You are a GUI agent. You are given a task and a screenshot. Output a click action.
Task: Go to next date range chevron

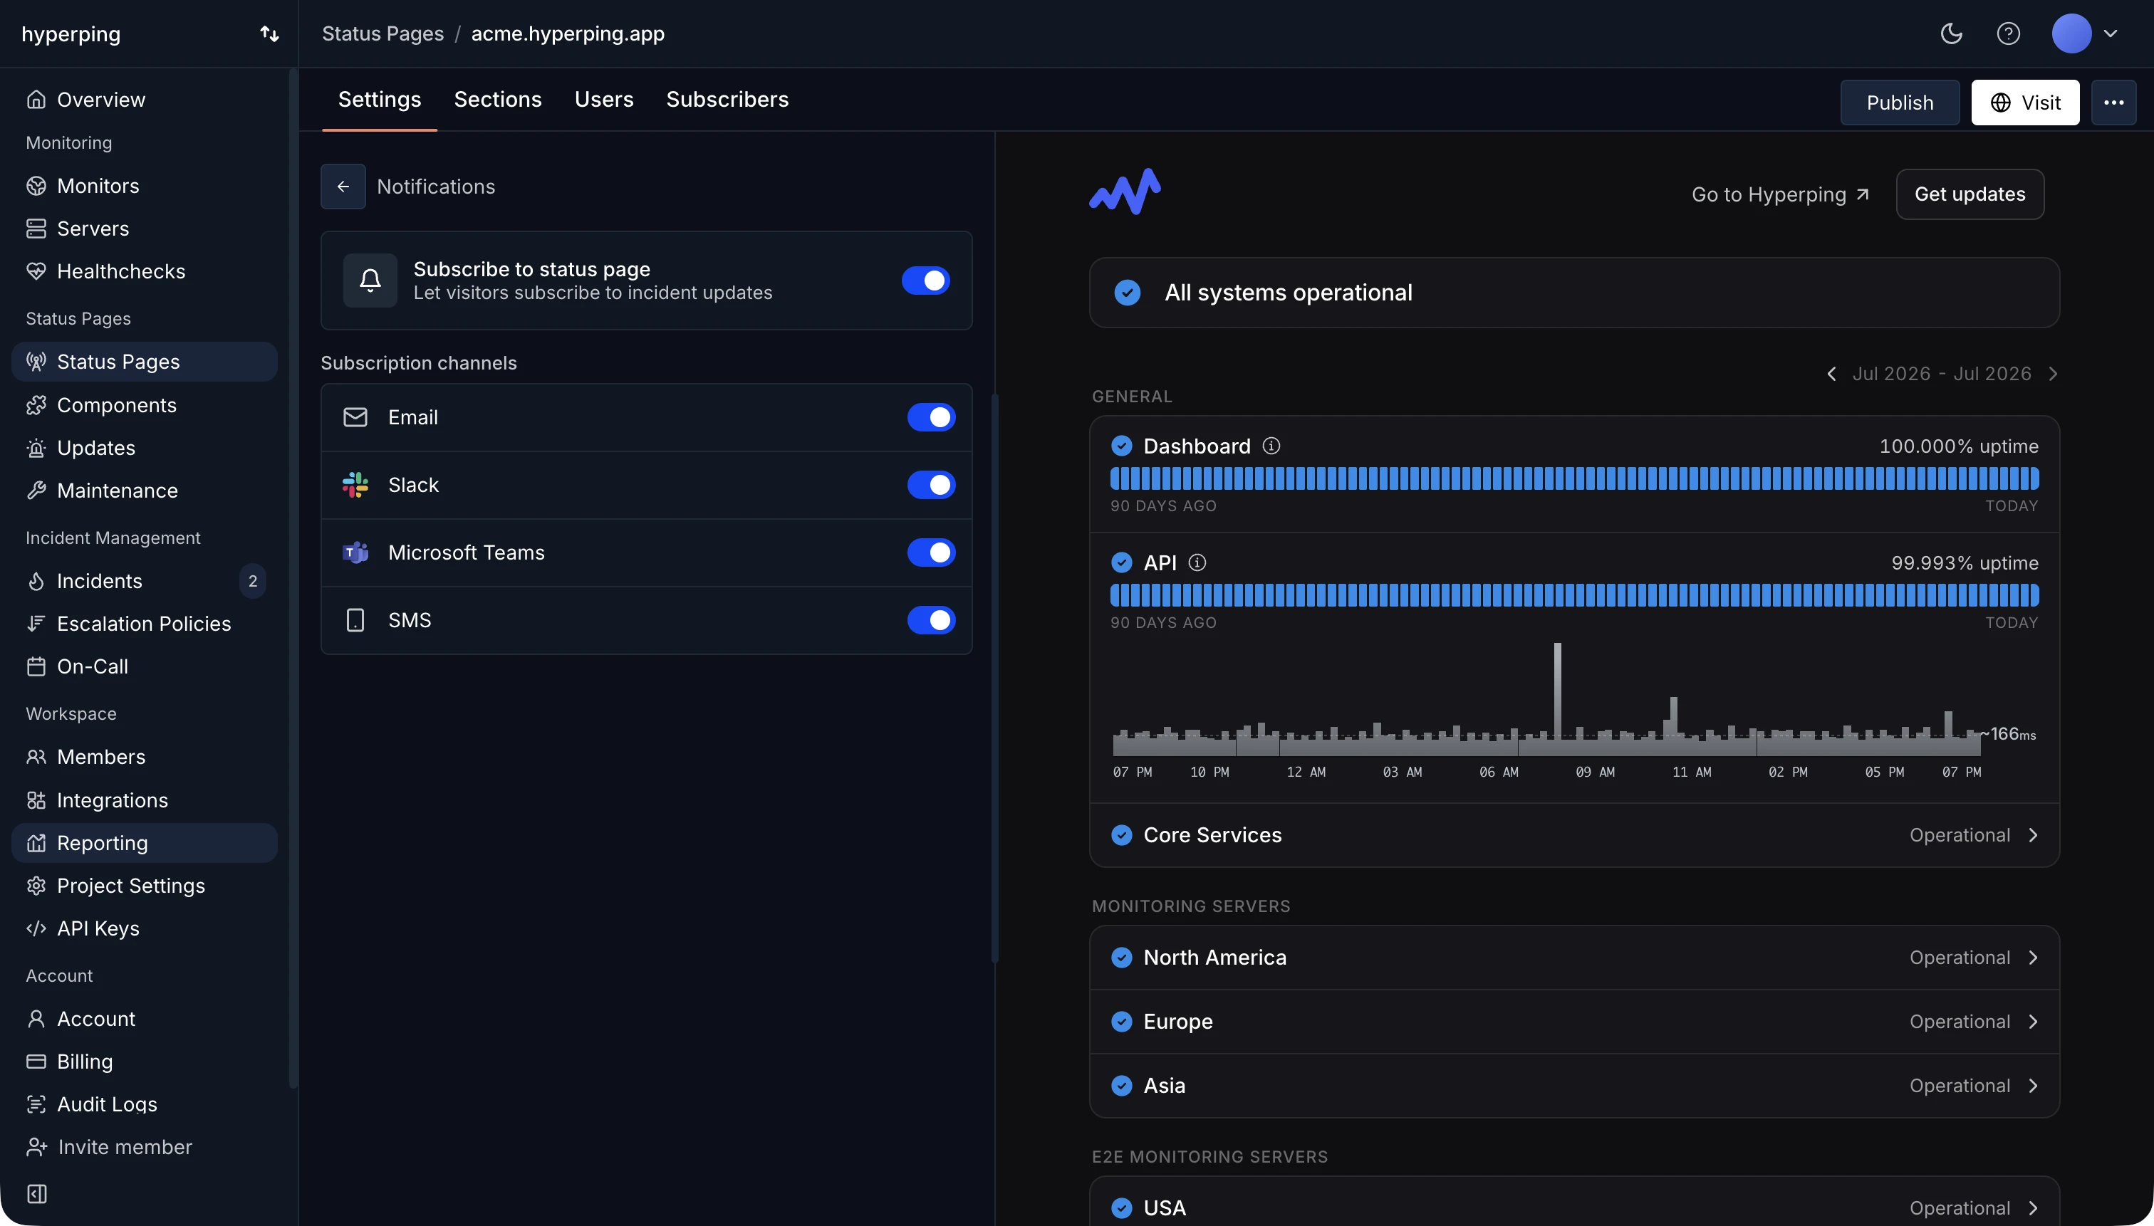(x=2053, y=374)
